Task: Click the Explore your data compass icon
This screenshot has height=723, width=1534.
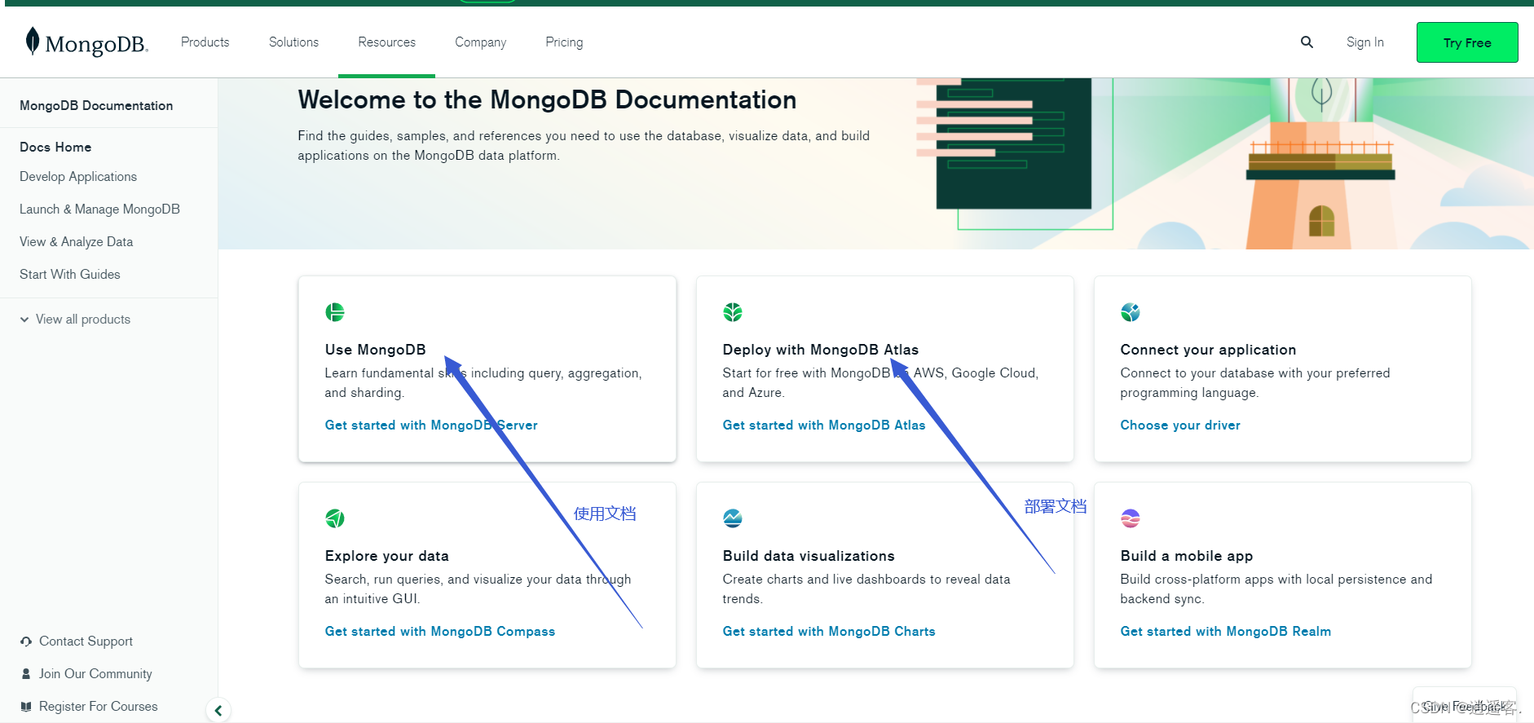Action: 335,518
